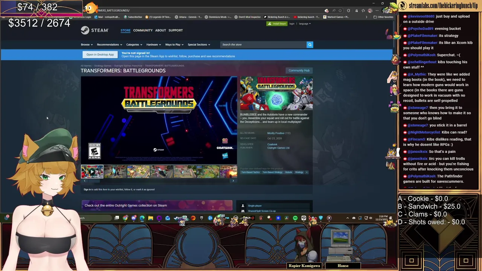
Task: Select the third screenshot thumbnail
Action: [x=138, y=172]
